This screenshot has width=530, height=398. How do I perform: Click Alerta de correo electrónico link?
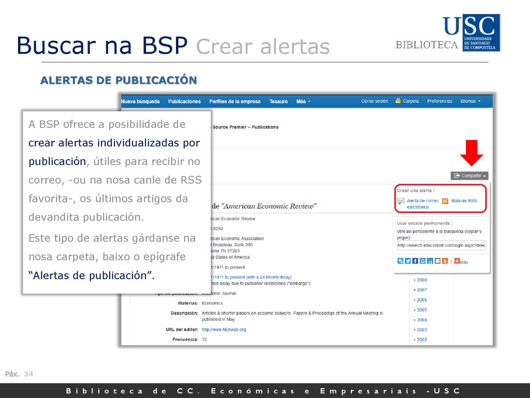click(x=422, y=204)
